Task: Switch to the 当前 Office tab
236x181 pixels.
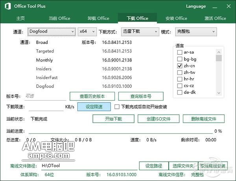Action: pyautogui.click(x=59, y=18)
